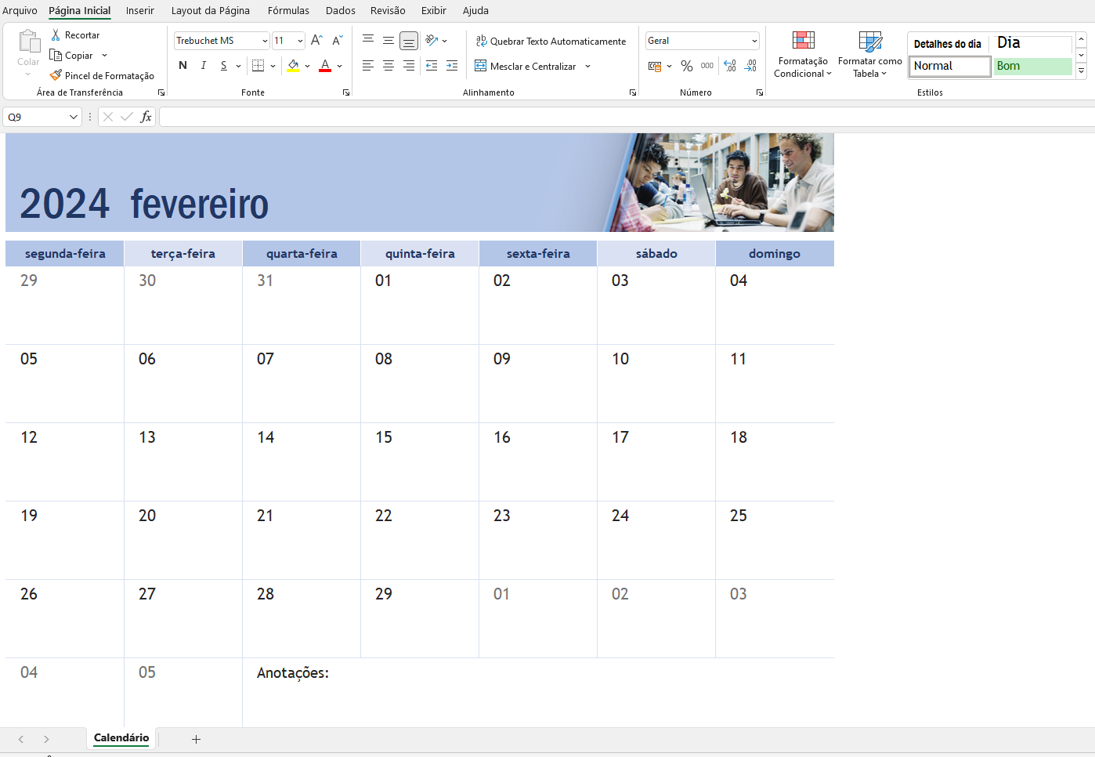Expand the Geral number format dropdown
Screen dimensions: 1095x757
(x=754, y=41)
